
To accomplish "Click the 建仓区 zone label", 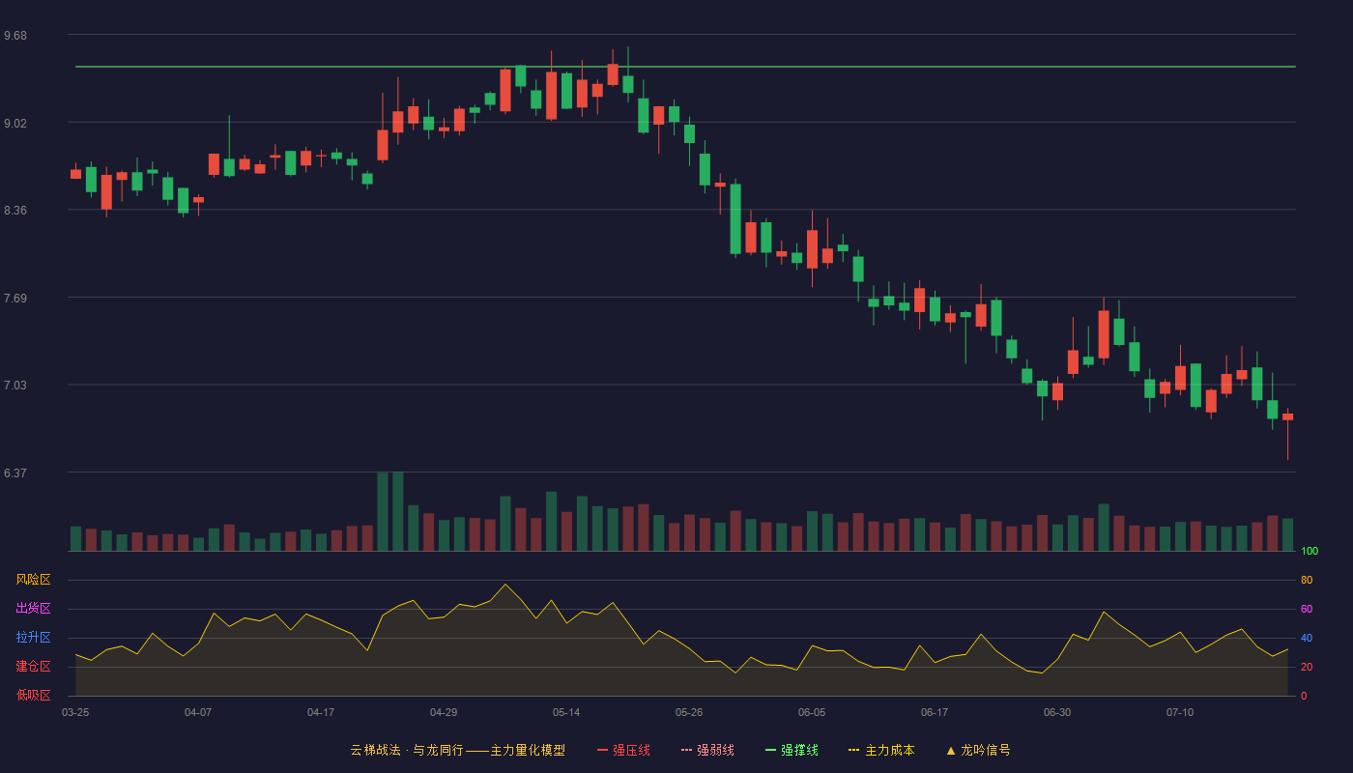I will point(33,667).
